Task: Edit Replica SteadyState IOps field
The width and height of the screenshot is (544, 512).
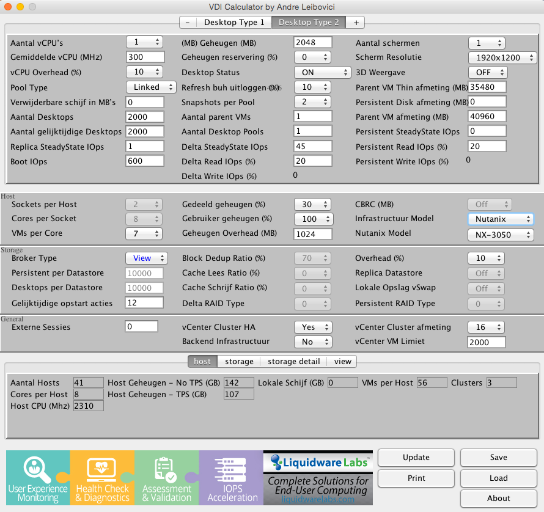Action: click(145, 146)
